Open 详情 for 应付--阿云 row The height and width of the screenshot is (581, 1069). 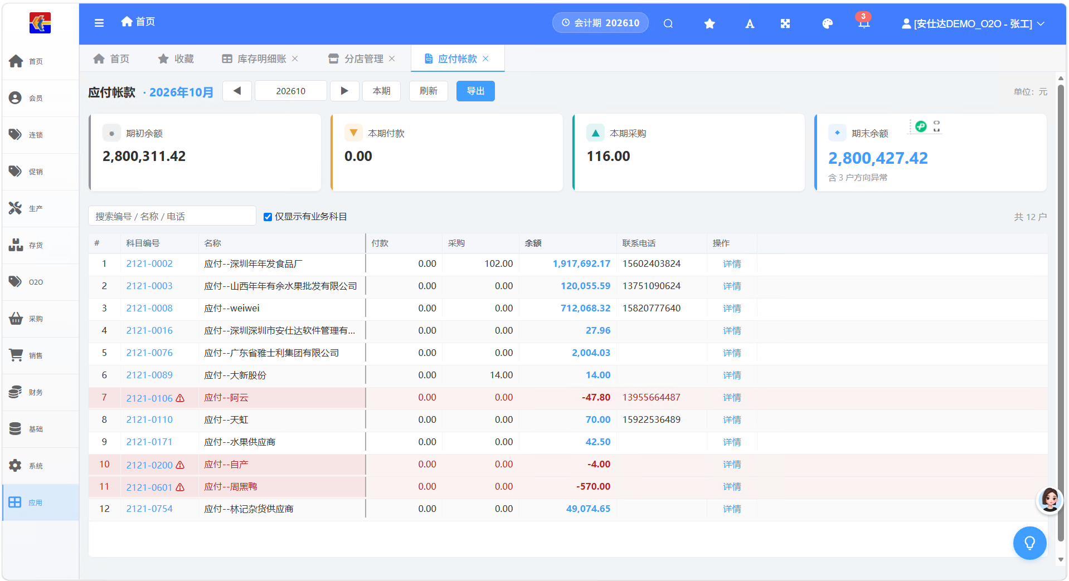click(732, 397)
